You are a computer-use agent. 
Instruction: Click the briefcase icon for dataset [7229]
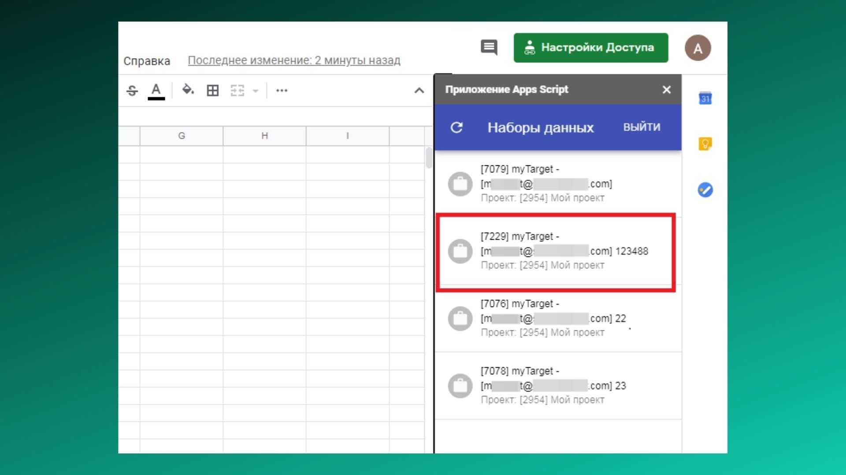point(460,251)
